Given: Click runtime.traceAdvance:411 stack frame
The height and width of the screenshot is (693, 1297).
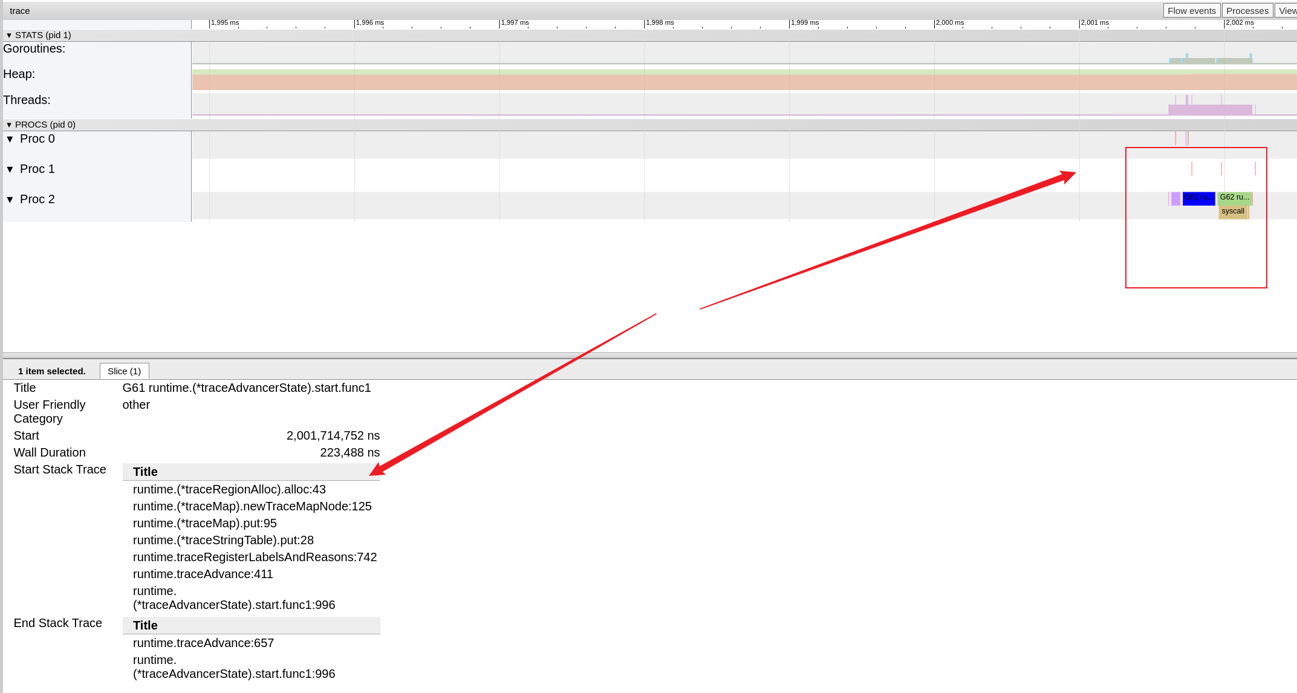Looking at the screenshot, I should pyautogui.click(x=203, y=574).
